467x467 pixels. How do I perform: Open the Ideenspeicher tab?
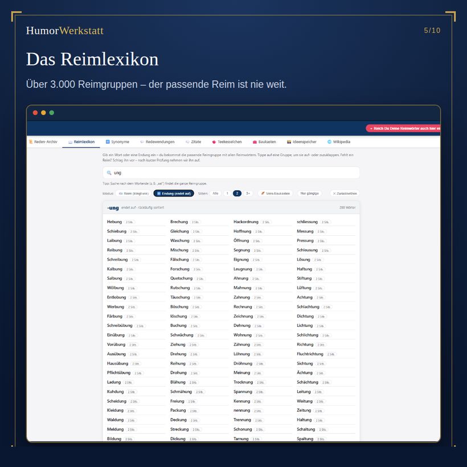tap(301, 142)
